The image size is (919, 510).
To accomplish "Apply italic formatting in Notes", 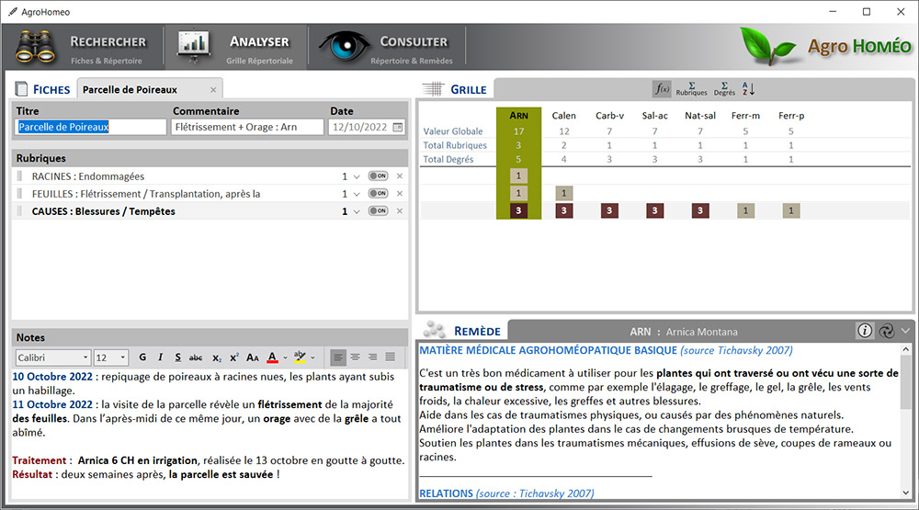I will [x=160, y=357].
